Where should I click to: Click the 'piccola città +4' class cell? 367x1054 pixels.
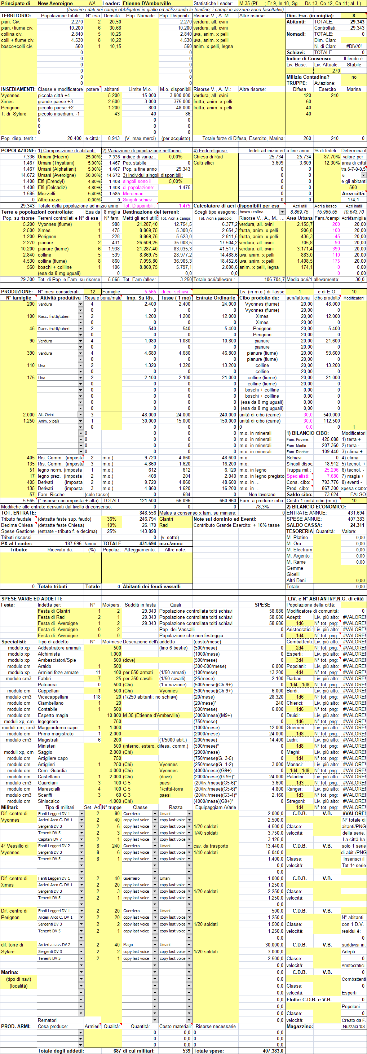[x=61, y=95]
